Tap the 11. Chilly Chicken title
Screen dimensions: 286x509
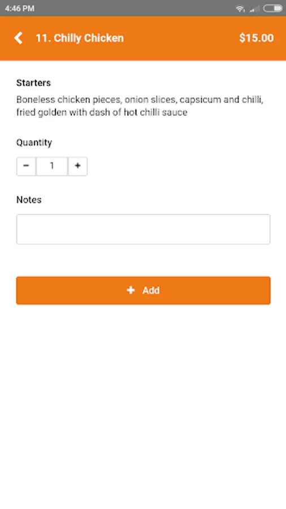(80, 38)
